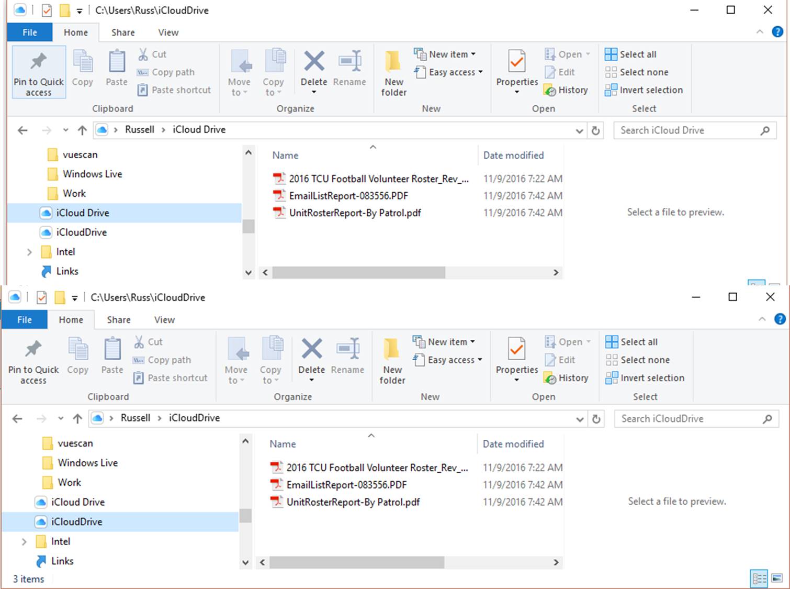Image resolution: width=790 pixels, height=589 pixels.
Task: Click Copy path in the top window
Action: point(166,72)
